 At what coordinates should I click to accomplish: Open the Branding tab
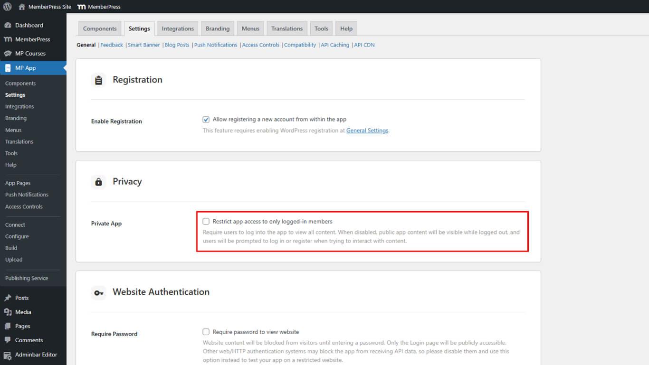pyautogui.click(x=218, y=28)
